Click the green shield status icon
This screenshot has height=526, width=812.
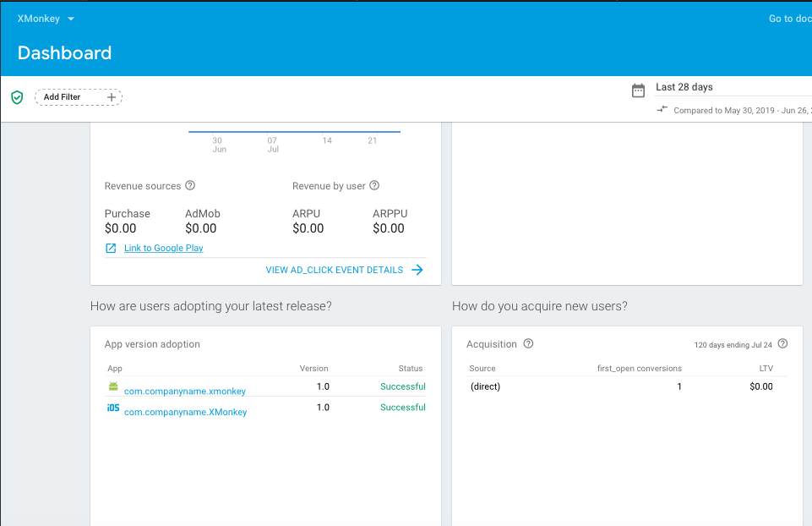[17, 97]
